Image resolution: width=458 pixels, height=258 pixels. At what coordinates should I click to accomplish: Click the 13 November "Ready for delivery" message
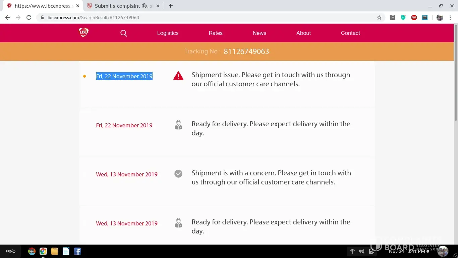271,226
